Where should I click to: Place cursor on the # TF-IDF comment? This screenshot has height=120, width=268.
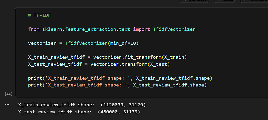(39, 15)
